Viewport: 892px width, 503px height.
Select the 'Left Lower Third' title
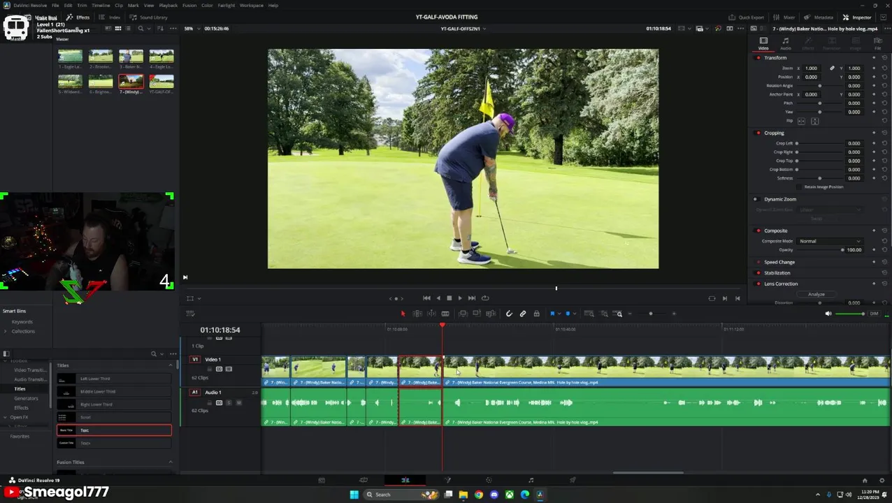click(x=114, y=379)
